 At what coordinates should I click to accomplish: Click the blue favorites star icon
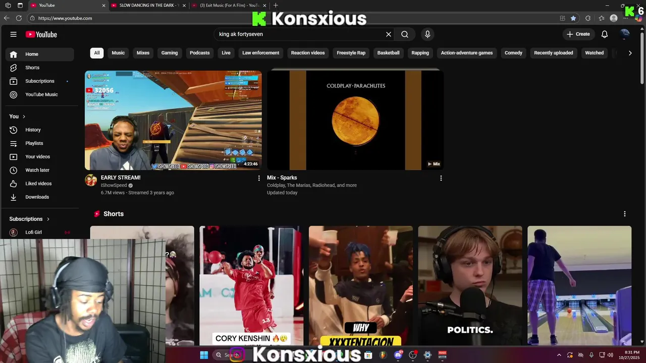coord(573,18)
